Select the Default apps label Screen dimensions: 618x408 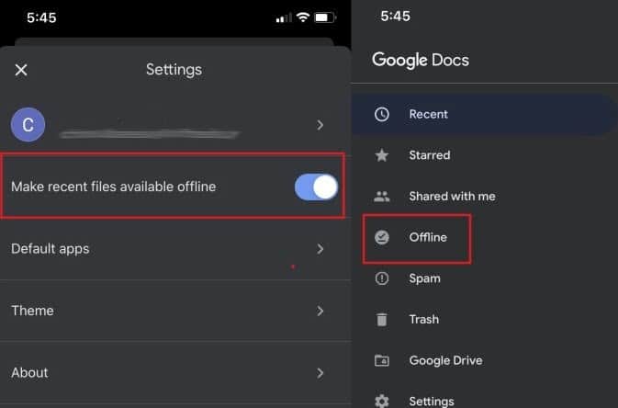[51, 249]
